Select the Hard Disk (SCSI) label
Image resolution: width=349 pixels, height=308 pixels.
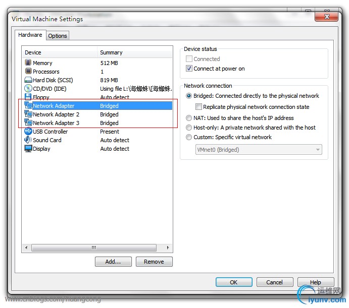click(53, 80)
